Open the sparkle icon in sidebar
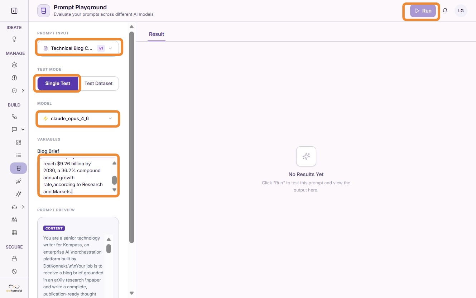This screenshot has height=298, width=476. [19, 194]
